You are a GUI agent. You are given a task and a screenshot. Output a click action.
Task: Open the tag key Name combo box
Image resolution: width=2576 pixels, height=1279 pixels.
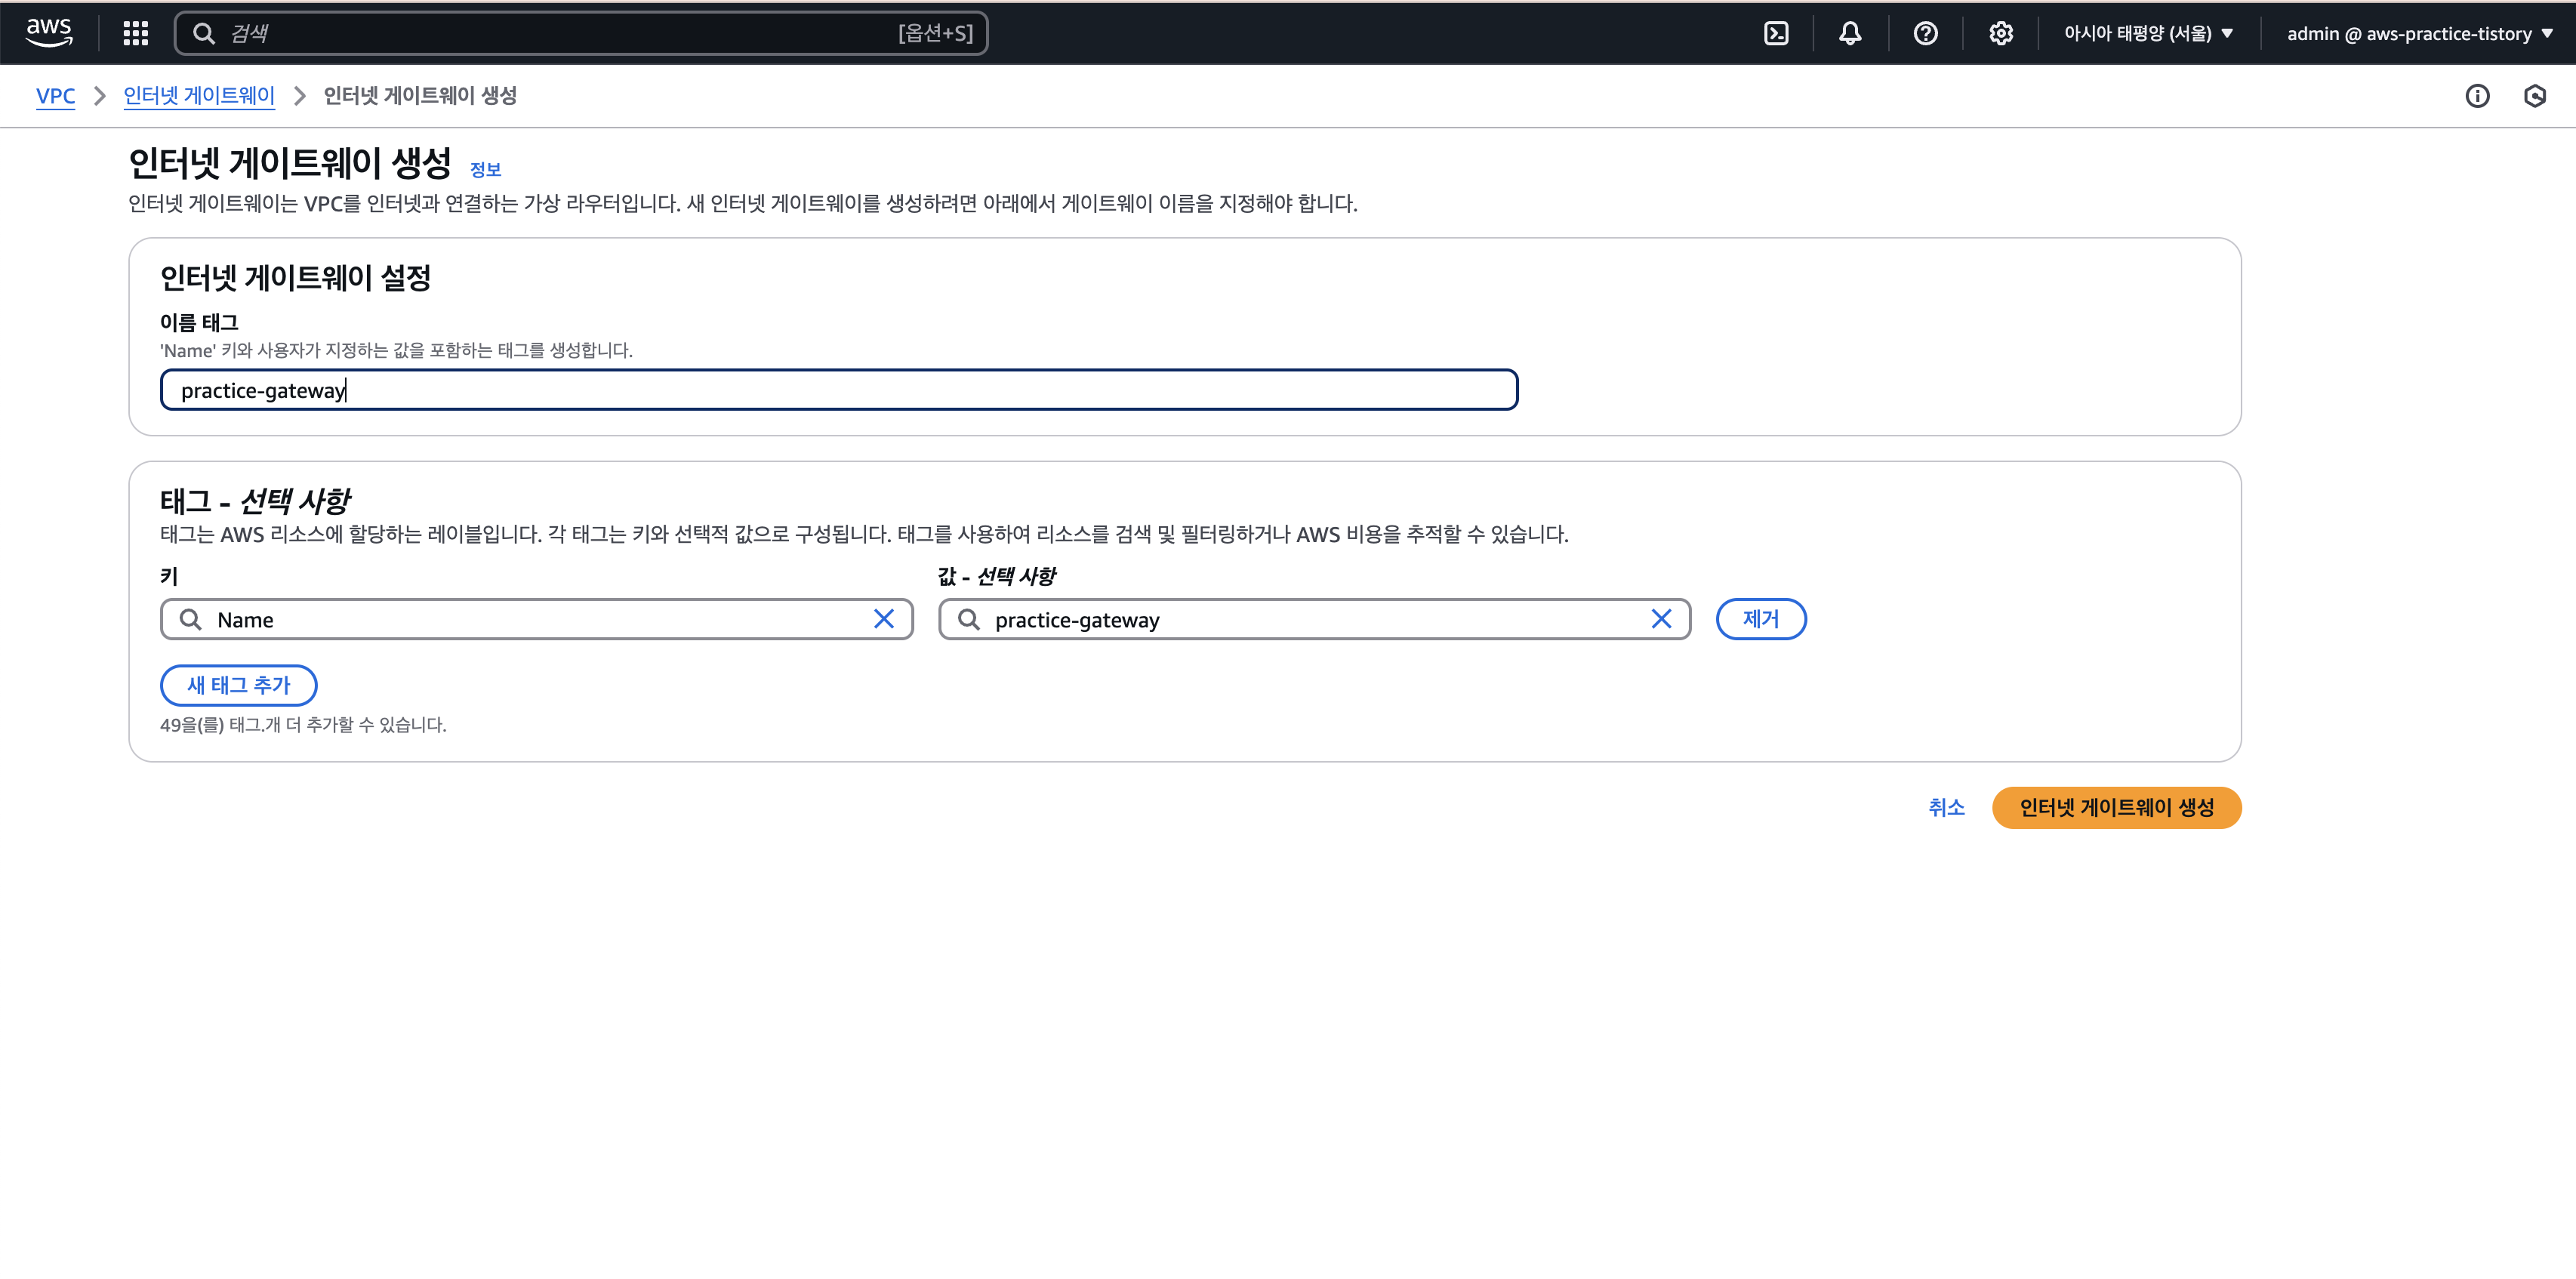coord(536,619)
